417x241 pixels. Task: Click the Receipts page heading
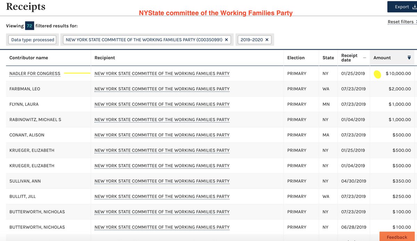[x=25, y=6]
